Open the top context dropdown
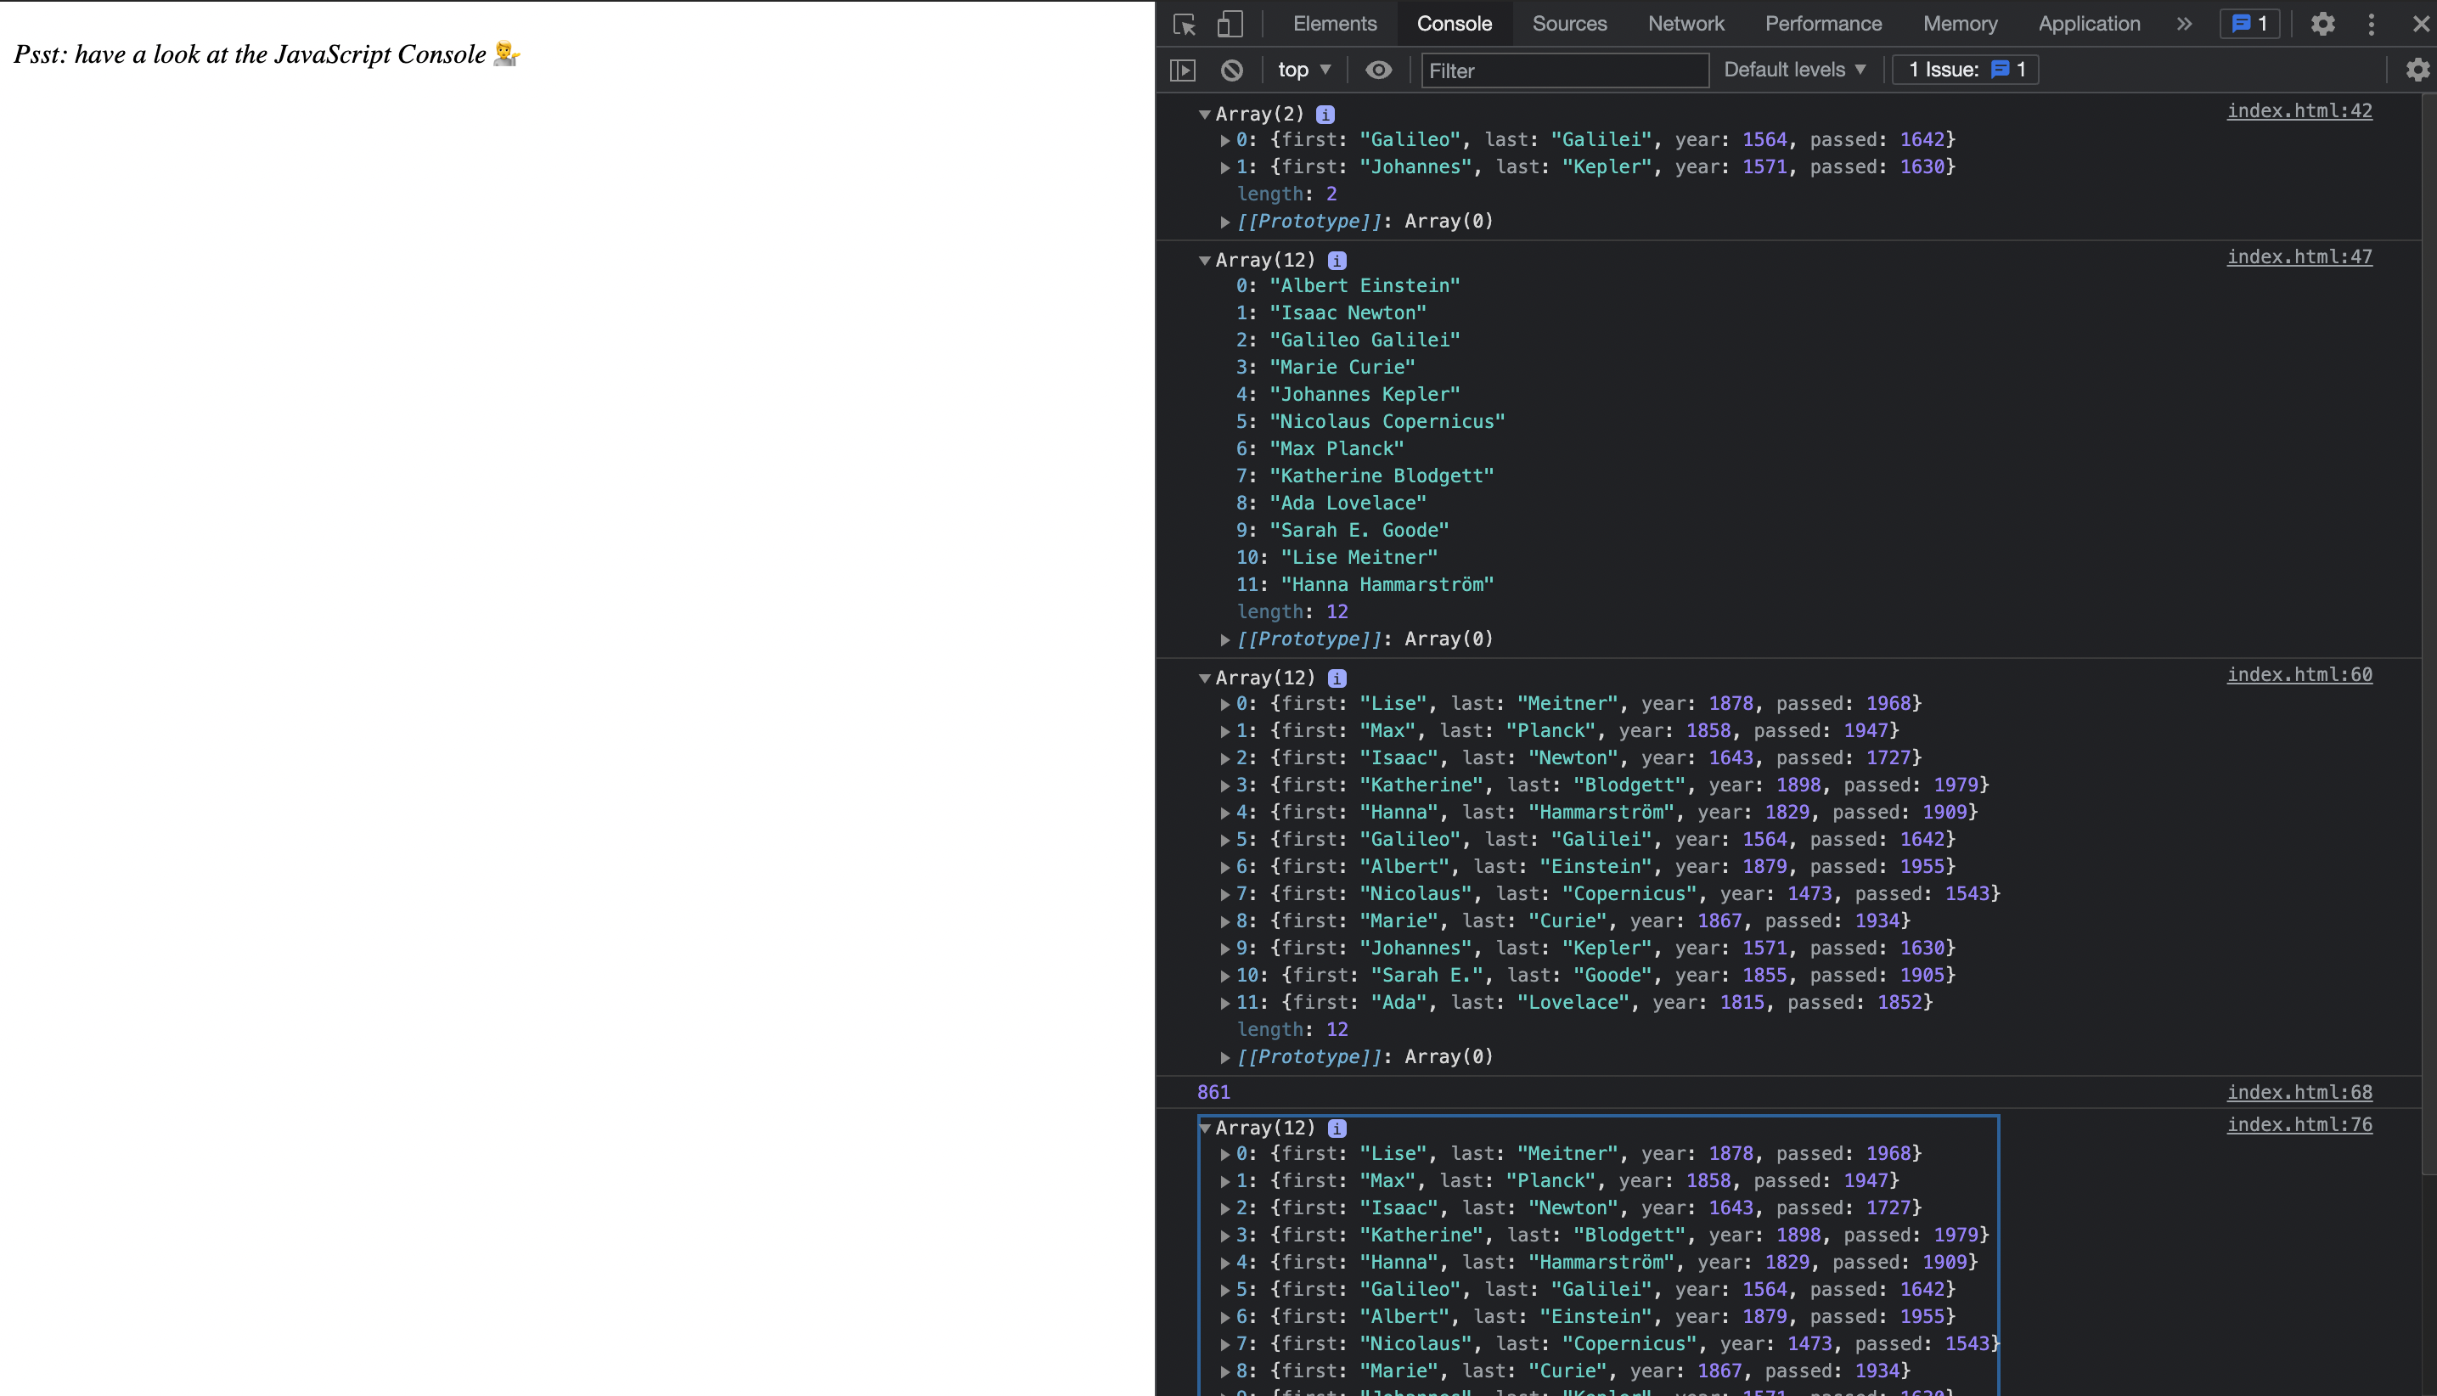This screenshot has height=1396, width=2437. tap(1303, 70)
